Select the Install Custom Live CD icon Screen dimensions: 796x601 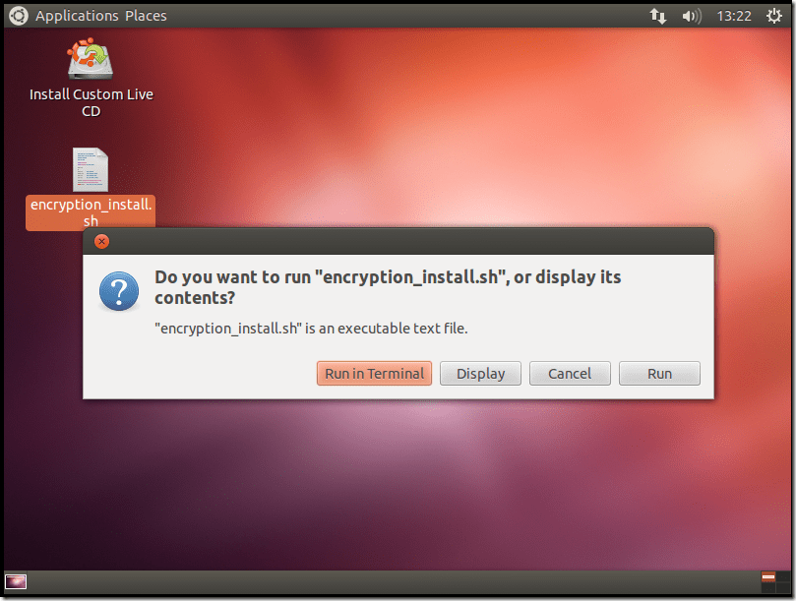click(90, 59)
